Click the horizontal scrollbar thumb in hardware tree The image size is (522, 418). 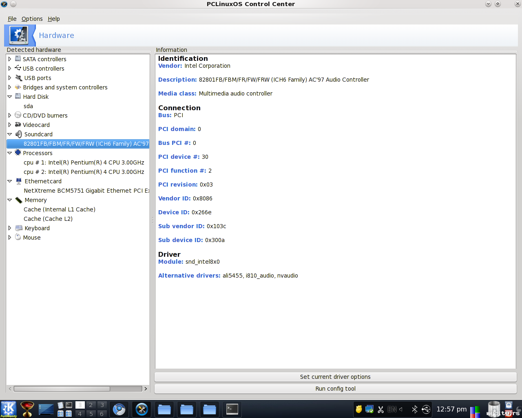62,389
